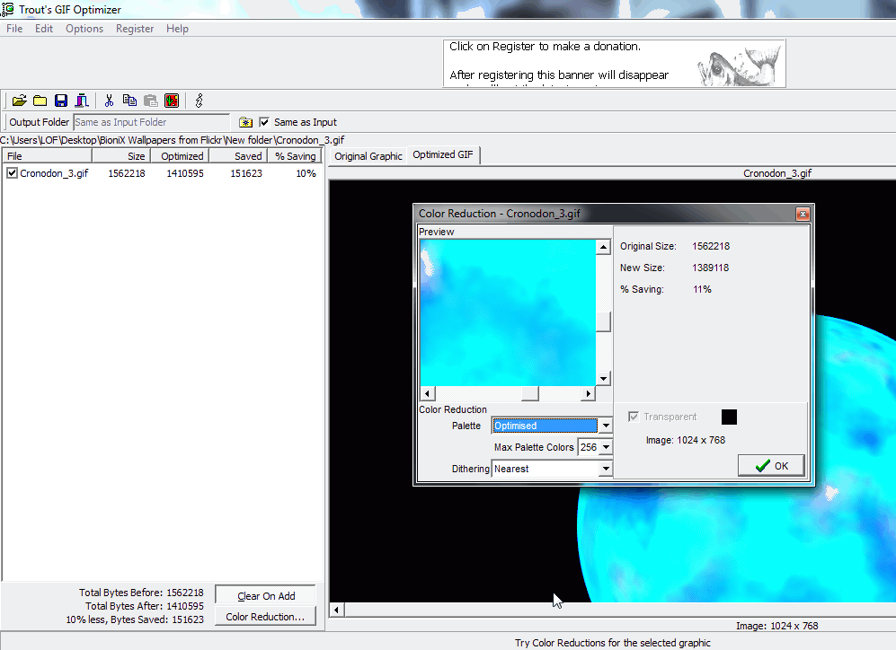
Task: Click the Save floppy disk icon
Action: [61, 101]
